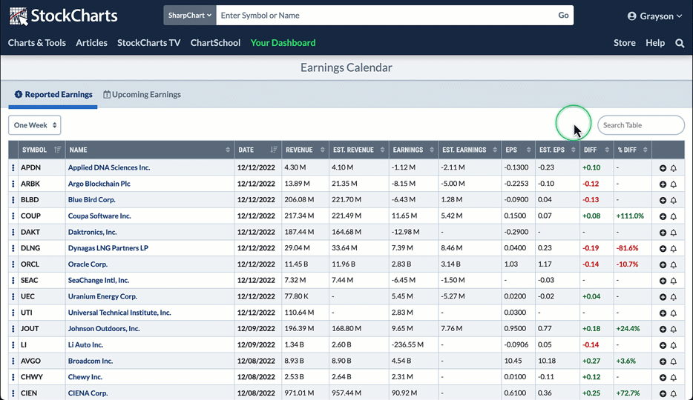The height and width of the screenshot is (400, 693).
Task: Open the three-dot row menu for COUP
Action: pyautogui.click(x=13, y=216)
